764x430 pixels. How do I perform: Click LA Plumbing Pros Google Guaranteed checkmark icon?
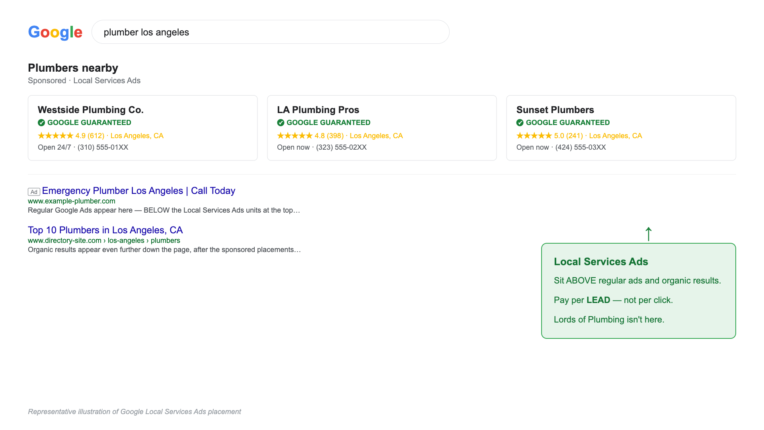click(x=281, y=123)
